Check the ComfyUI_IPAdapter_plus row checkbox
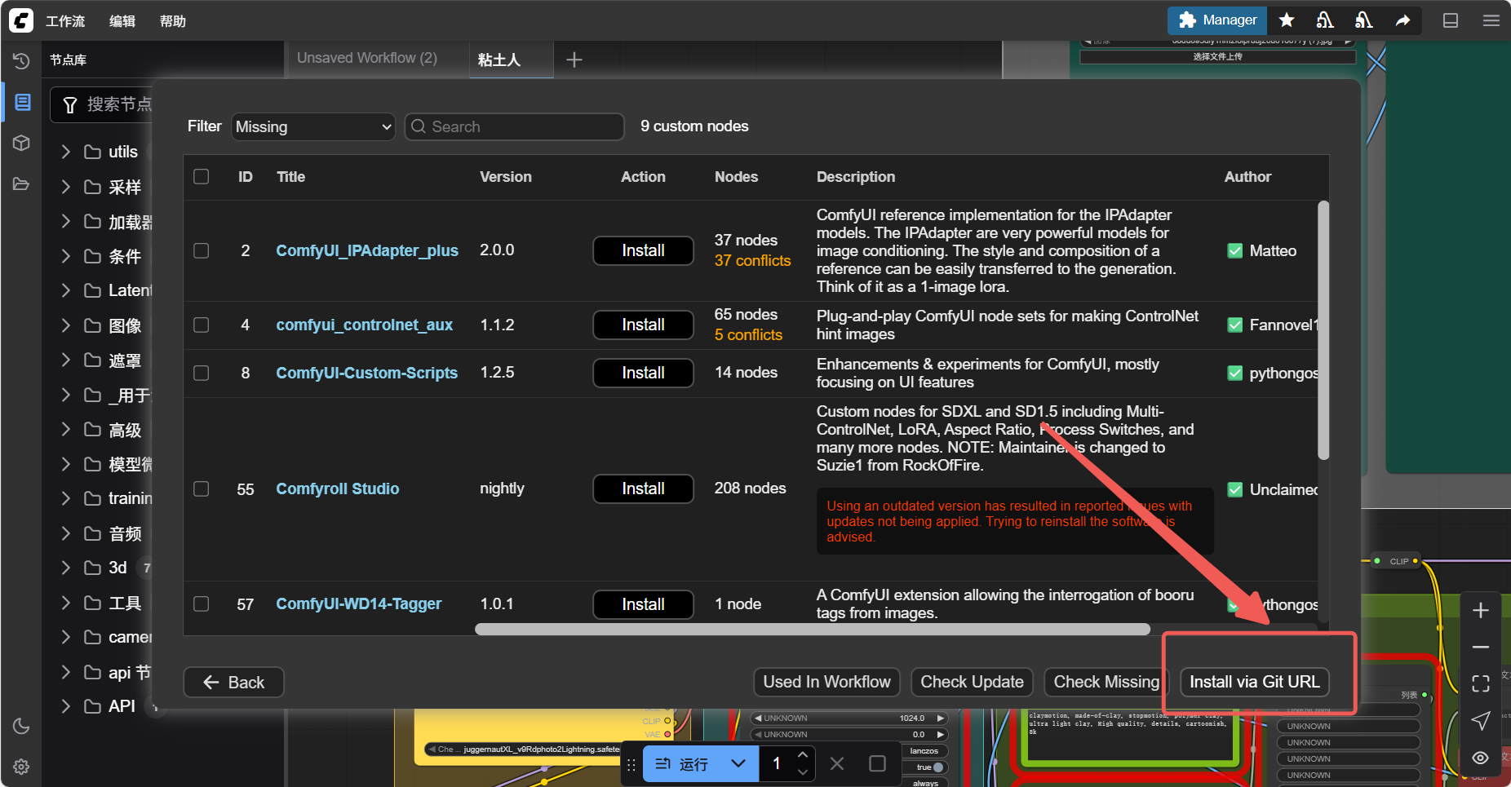Image resolution: width=1511 pixels, height=787 pixels. [x=202, y=250]
